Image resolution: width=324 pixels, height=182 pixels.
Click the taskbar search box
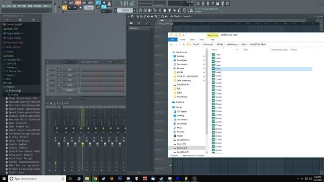pyautogui.click(x=37, y=178)
